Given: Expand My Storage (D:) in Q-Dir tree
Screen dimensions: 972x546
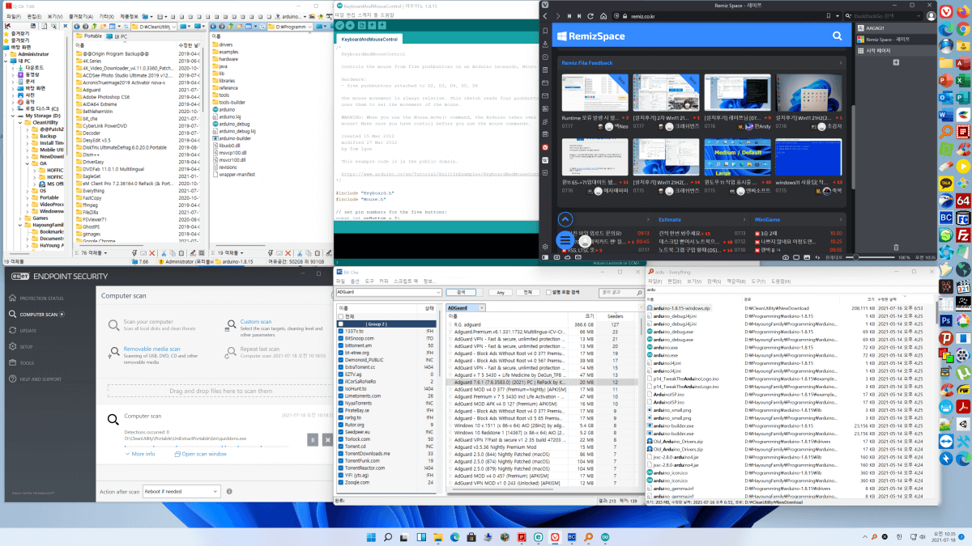Looking at the screenshot, I should [x=12, y=116].
